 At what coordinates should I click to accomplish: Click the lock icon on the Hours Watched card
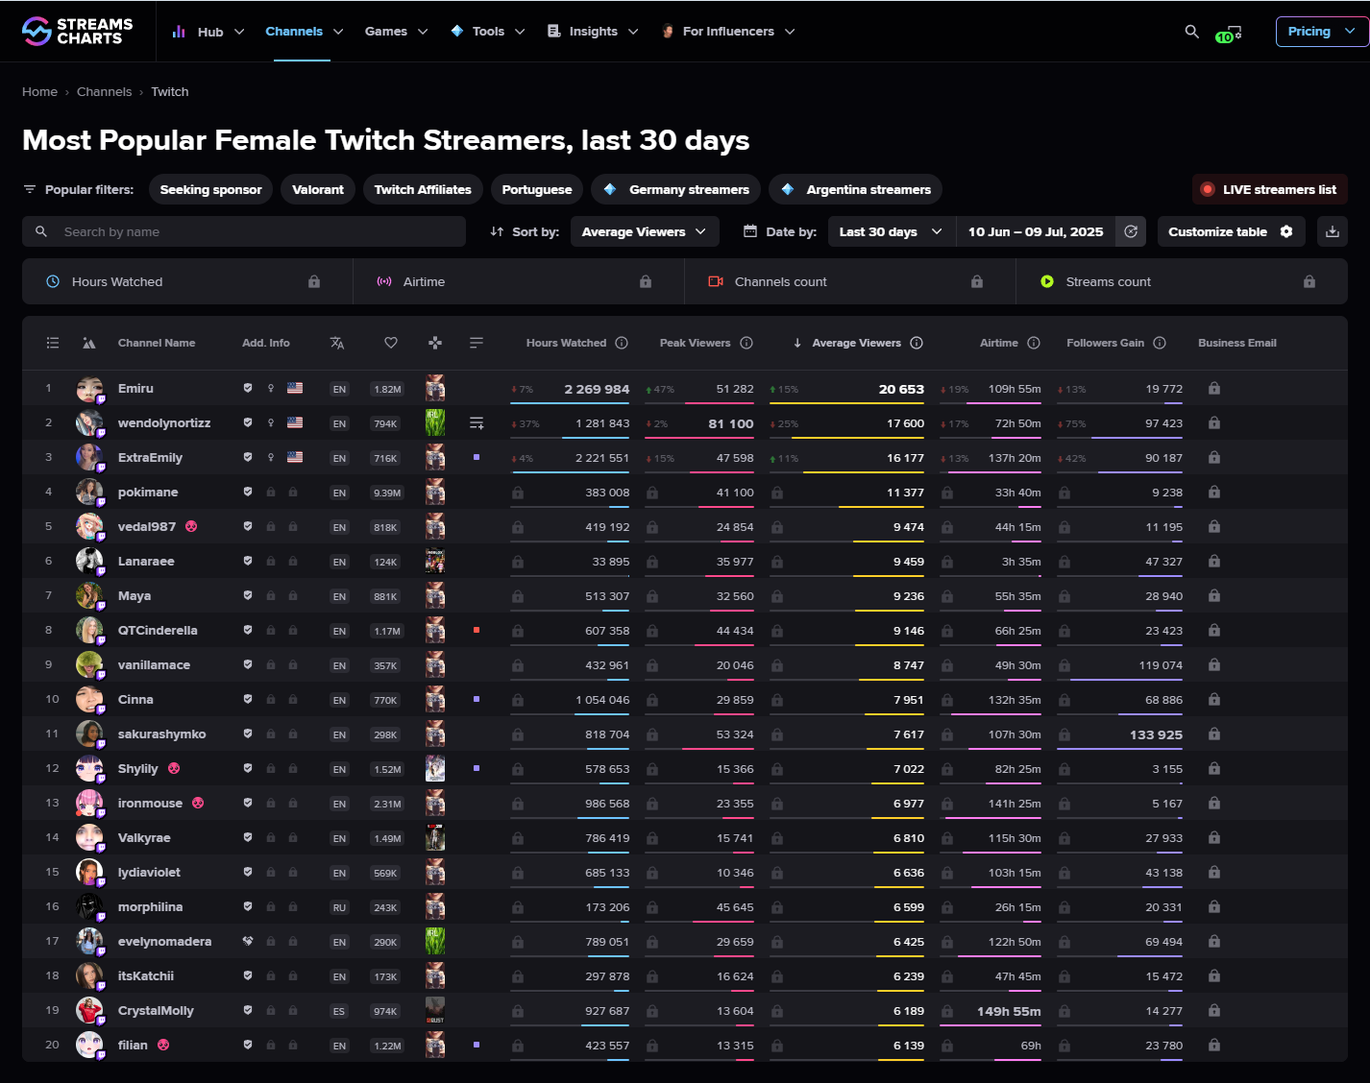click(x=314, y=281)
